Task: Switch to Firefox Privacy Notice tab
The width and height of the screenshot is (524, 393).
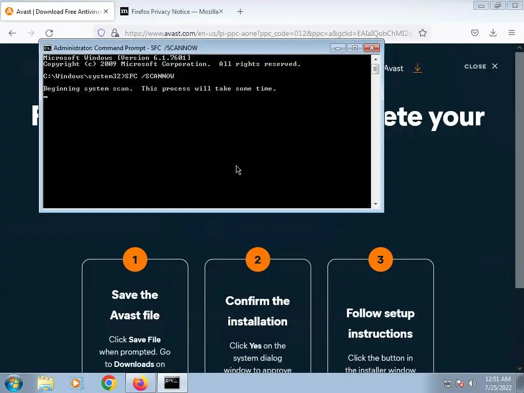Action: tap(172, 12)
